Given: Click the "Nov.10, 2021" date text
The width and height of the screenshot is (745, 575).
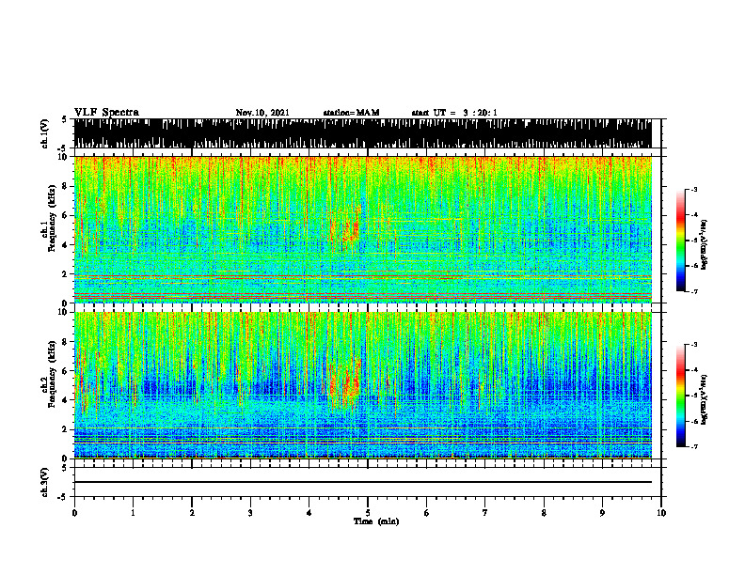Looking at the screenshot, I should pos(262,113).
